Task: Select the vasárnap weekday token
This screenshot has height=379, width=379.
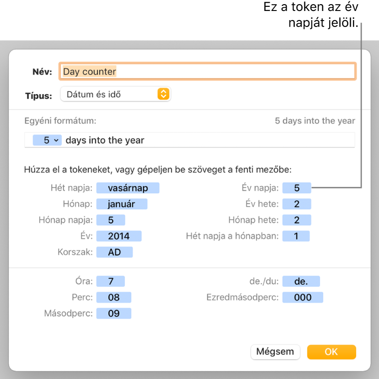Action: [128, 188]
